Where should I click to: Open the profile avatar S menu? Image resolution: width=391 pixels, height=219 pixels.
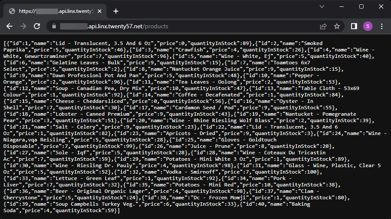(368, 26)
